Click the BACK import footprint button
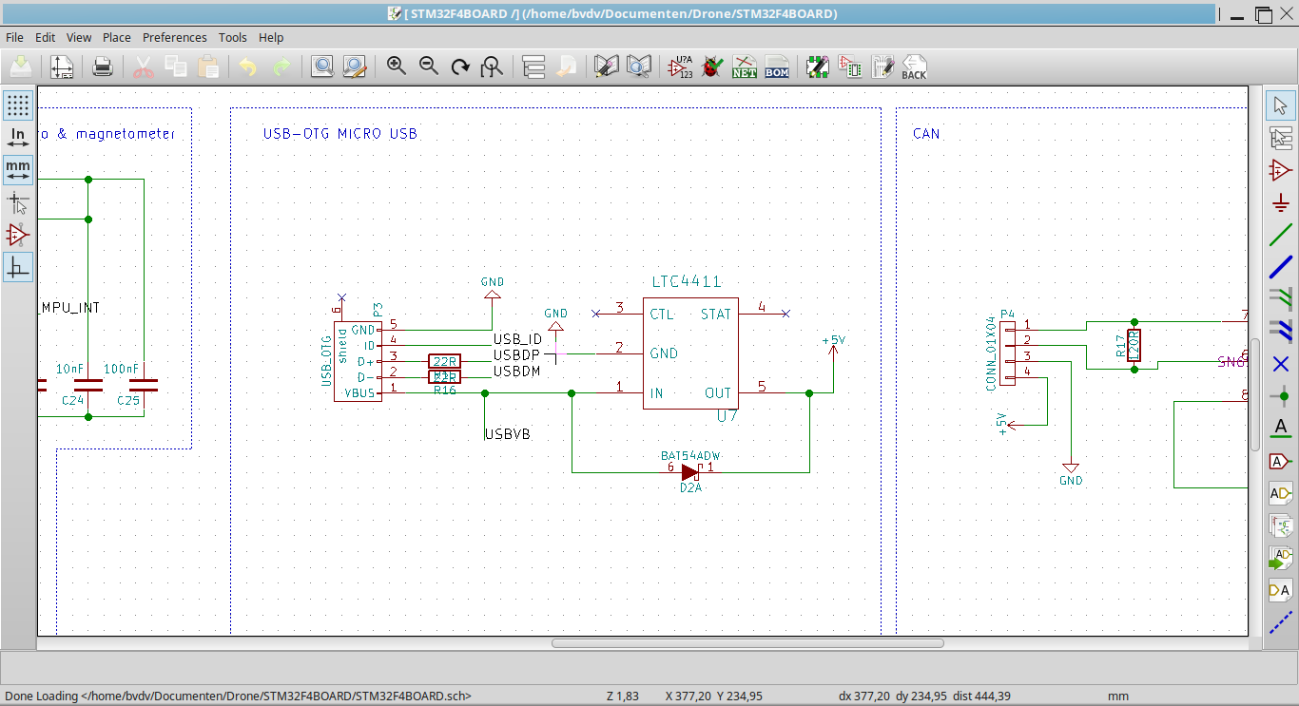The width and height of the screenshot is (1299, 706). (x=914, y=67)
